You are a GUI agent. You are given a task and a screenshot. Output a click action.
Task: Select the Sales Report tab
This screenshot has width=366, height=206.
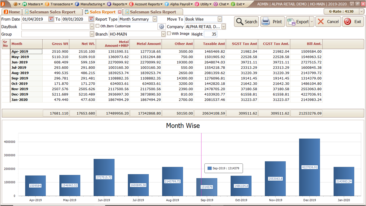pyautogui.click(x=103, y=12)
